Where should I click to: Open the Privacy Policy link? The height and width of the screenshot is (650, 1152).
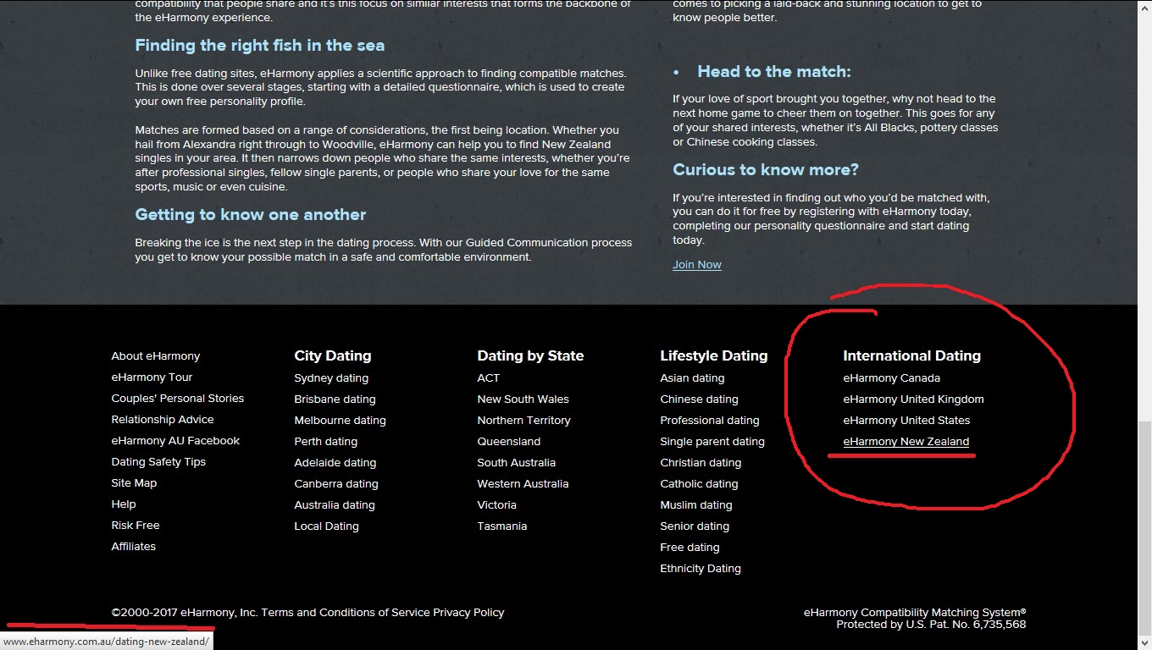pyautogui.click(x=468, y=613)
